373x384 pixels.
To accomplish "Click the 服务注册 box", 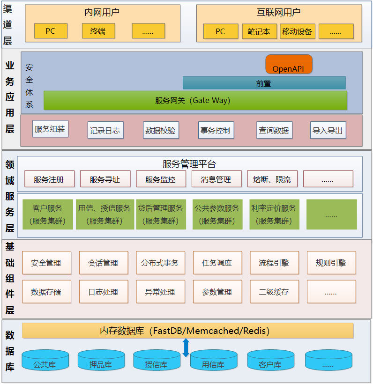I will 49,179.
